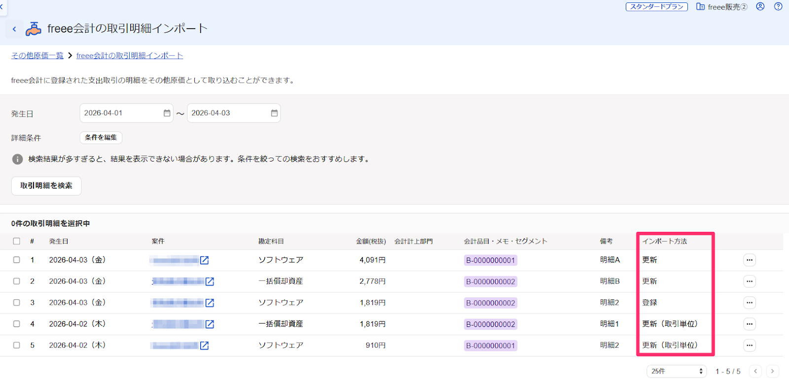This screenshot has width=789, height=390.
Task: Click the 2,778円 amount cell
Action: tap(372, 281)
